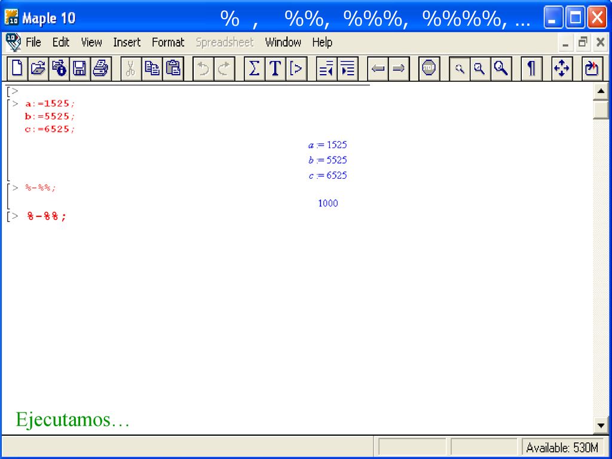Click the restart toolbar icon at far right
This screenshot has width=612, height=459.
[x=592, y=69]
